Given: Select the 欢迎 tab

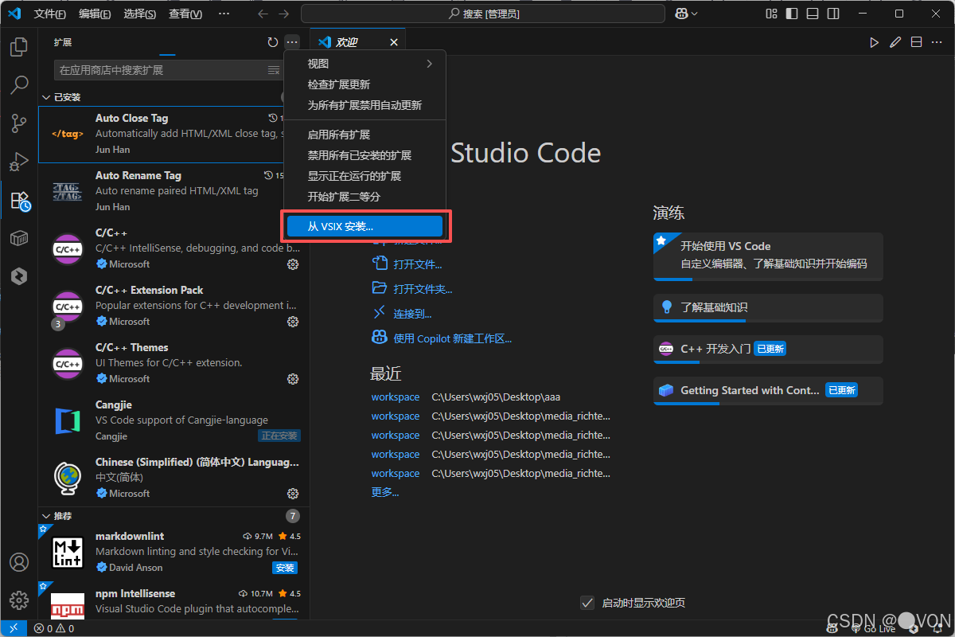Looking at the screenshot, I should click(x=357, y=42).
